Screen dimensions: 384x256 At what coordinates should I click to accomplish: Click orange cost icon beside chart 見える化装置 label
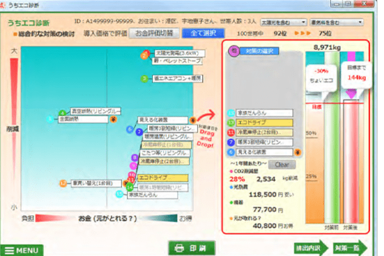[x=193, y=120]
